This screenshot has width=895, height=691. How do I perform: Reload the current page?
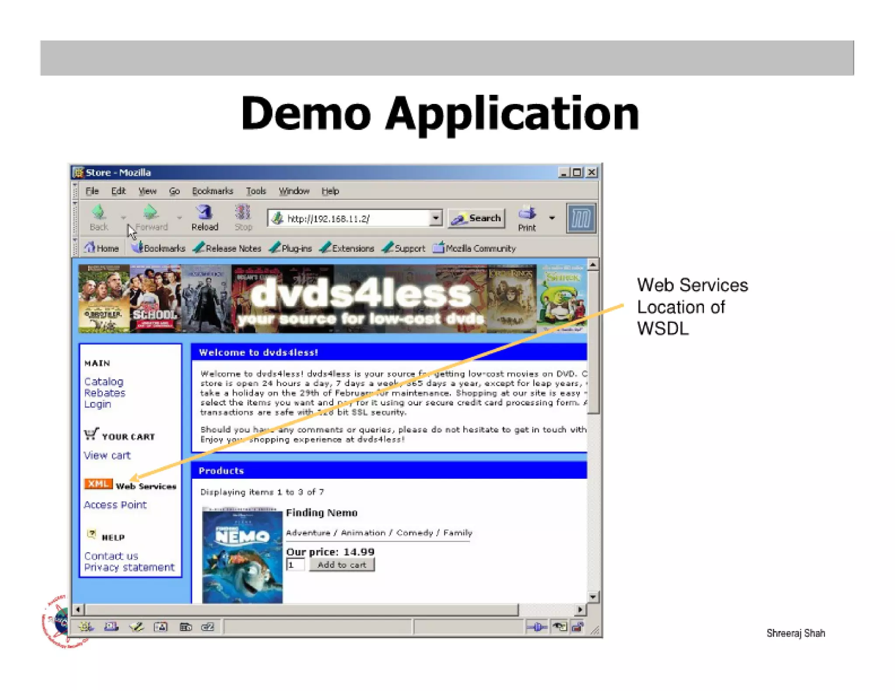click(x=205, y=218)
